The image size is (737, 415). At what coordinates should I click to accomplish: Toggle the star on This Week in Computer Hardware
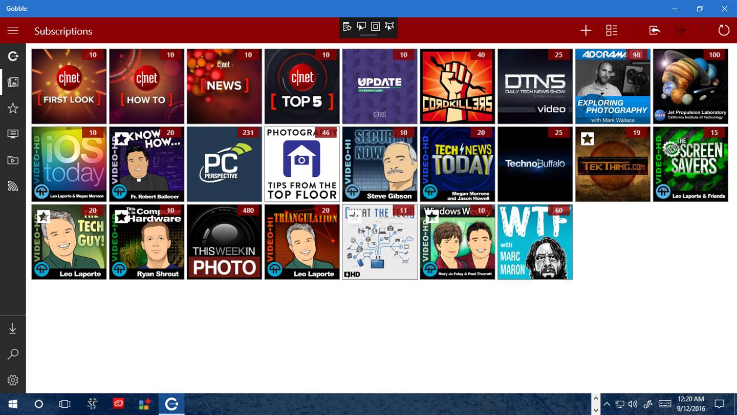coord(121,217)
